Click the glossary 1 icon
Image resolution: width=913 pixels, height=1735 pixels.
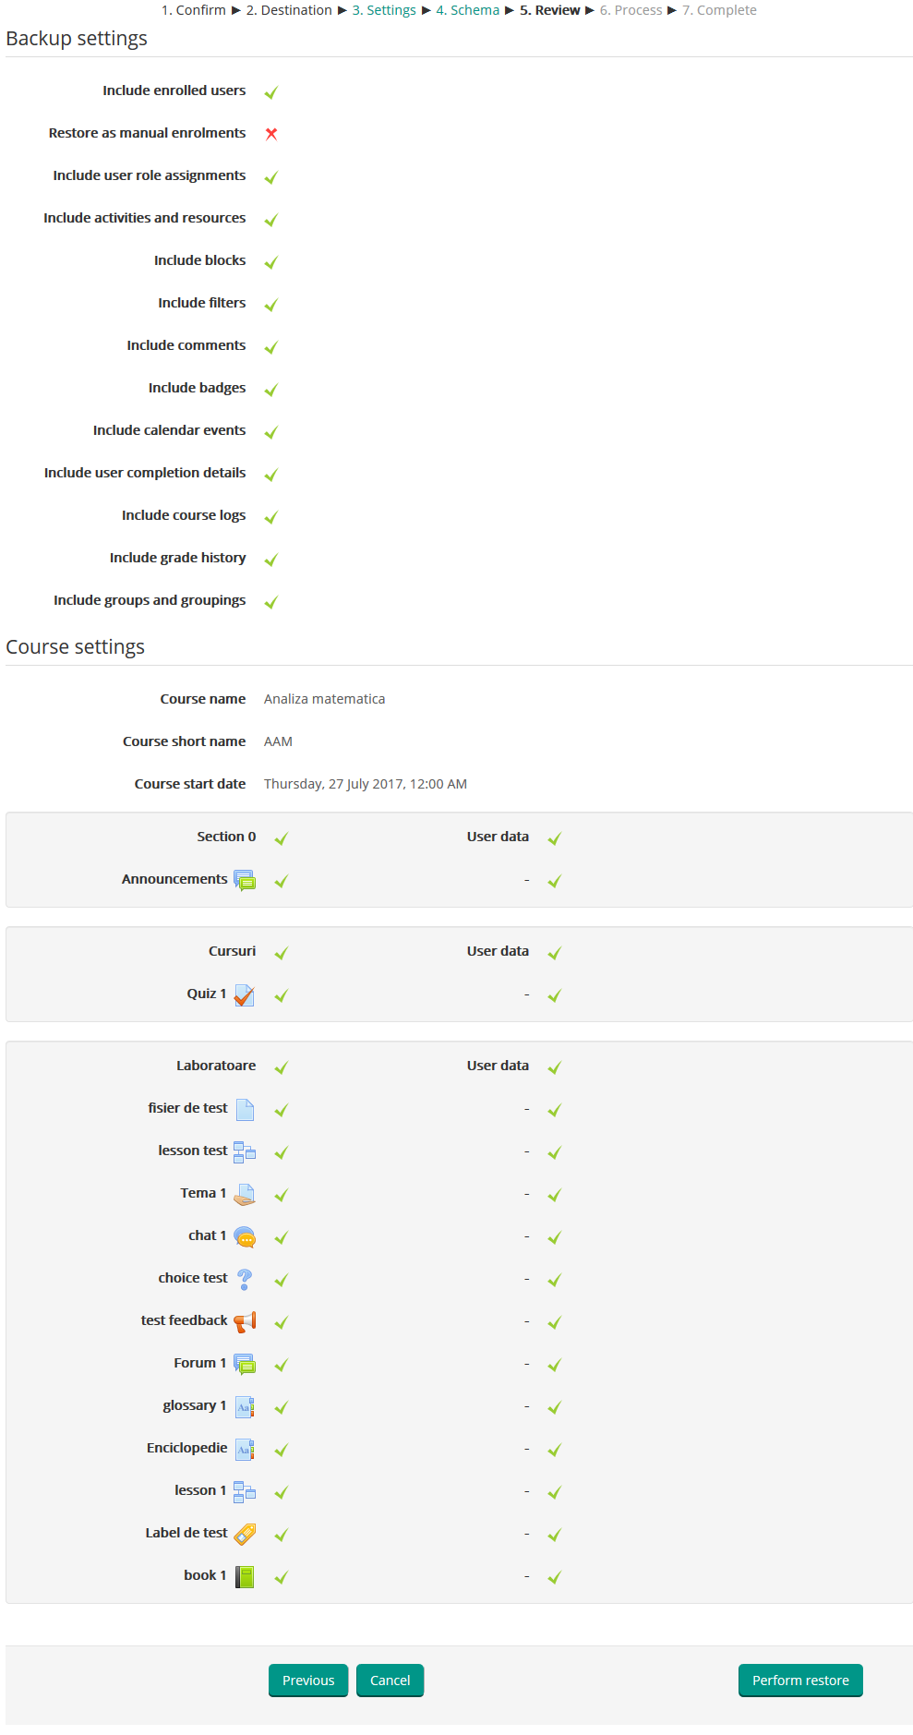[245, 1406]
